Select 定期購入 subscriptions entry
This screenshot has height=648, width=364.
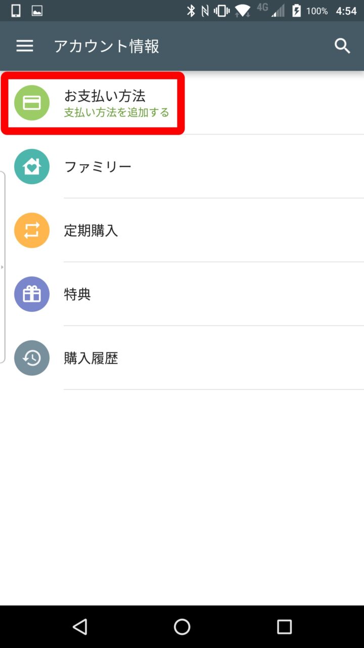[x=91, y=231]
